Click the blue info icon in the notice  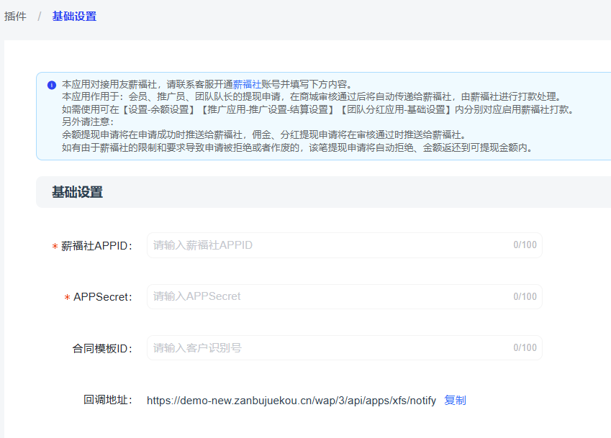pyautogui.click(x=52, y=85)
